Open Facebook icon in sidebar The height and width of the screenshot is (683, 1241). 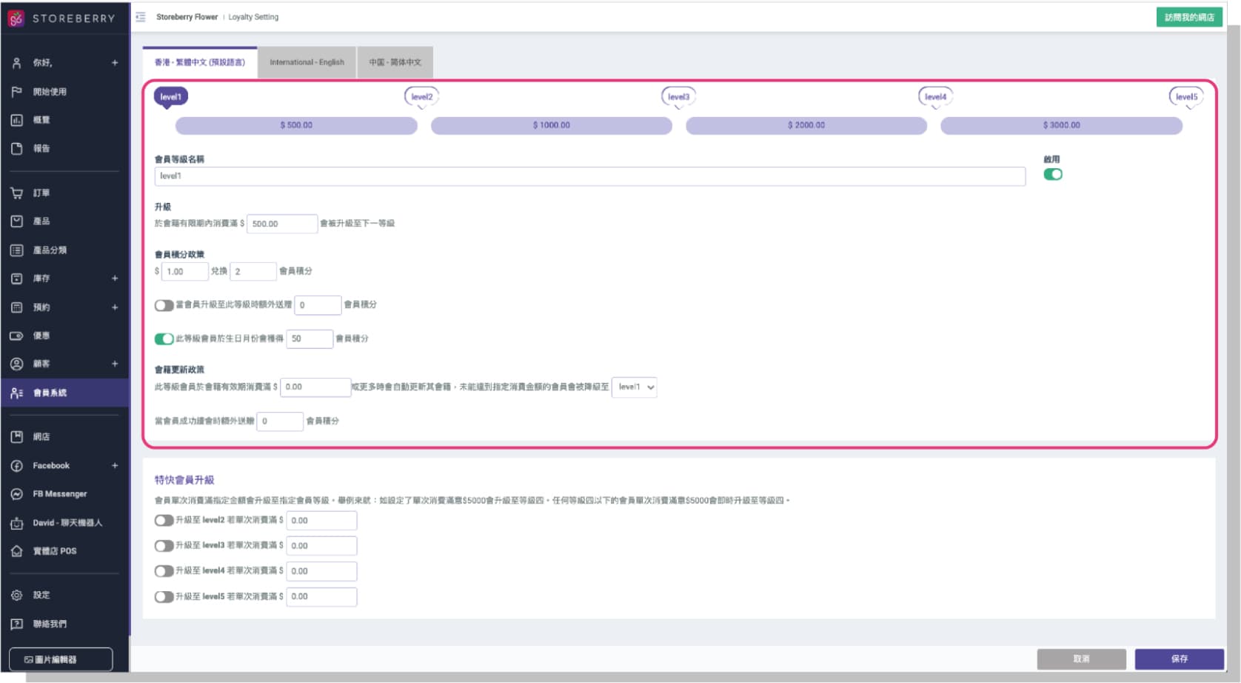coord(16,466)
